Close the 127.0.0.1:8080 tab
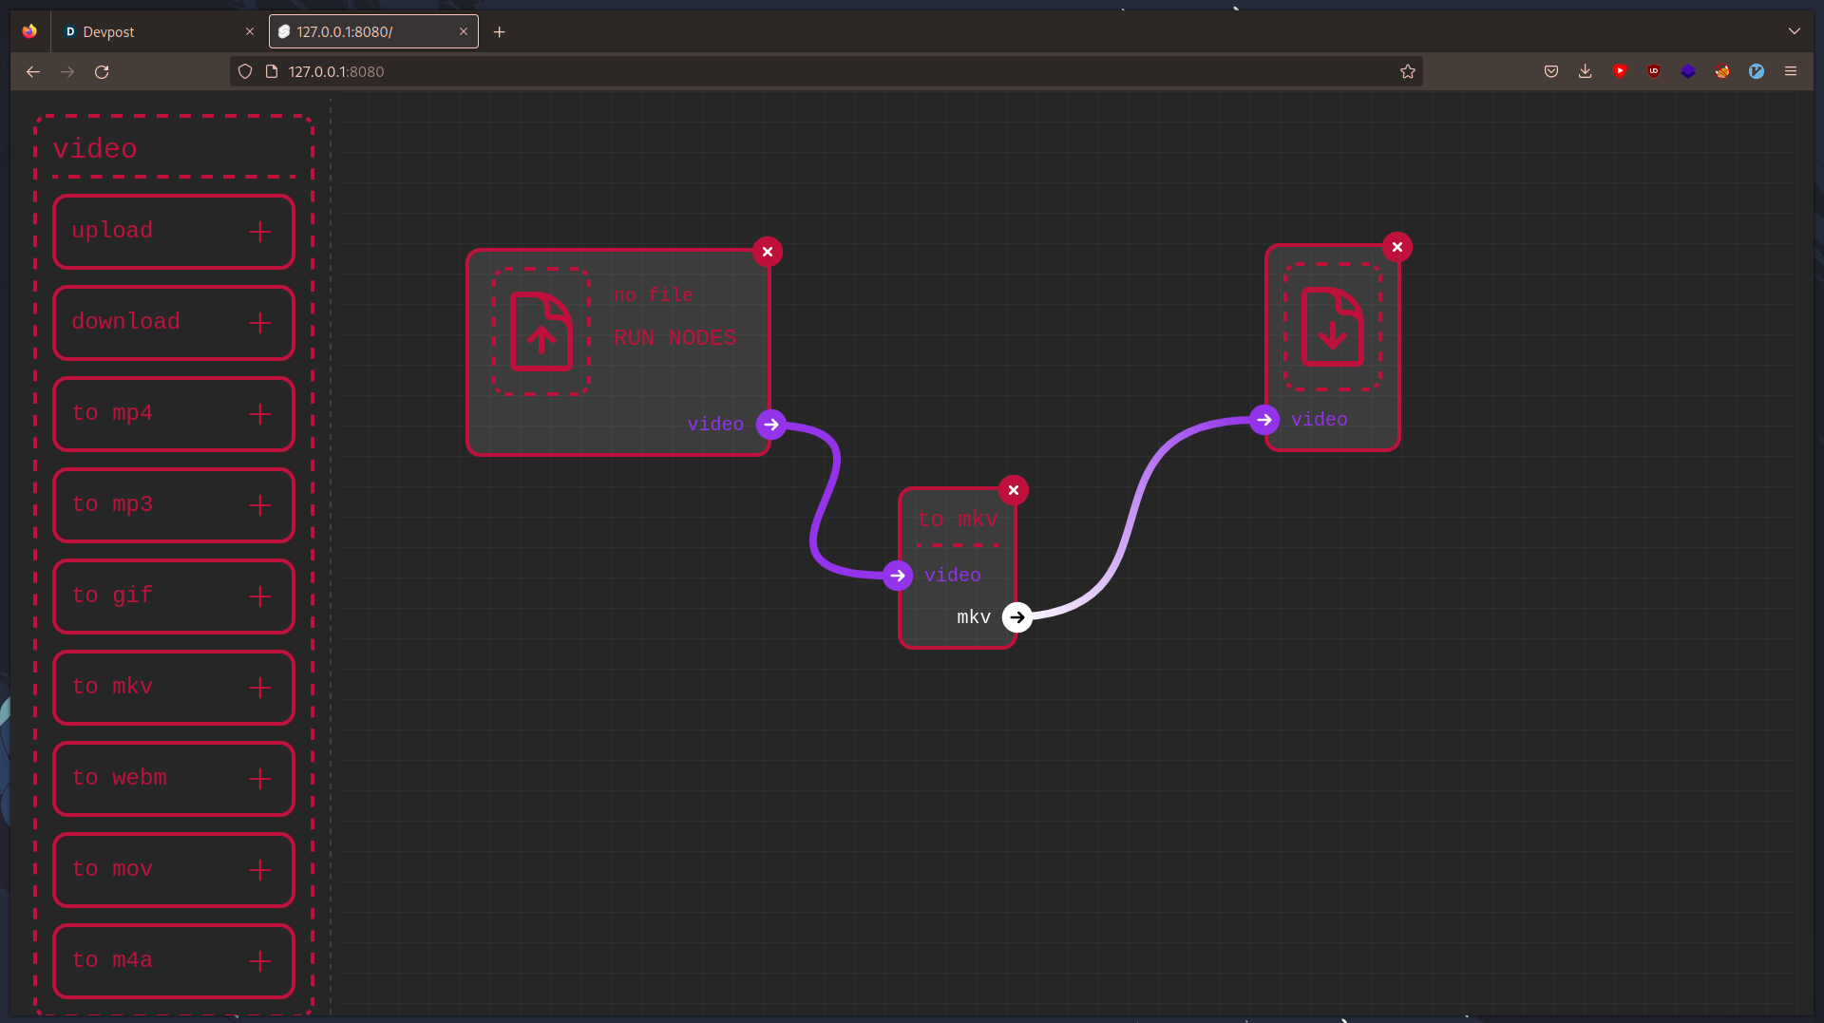 tap(464, 31)
